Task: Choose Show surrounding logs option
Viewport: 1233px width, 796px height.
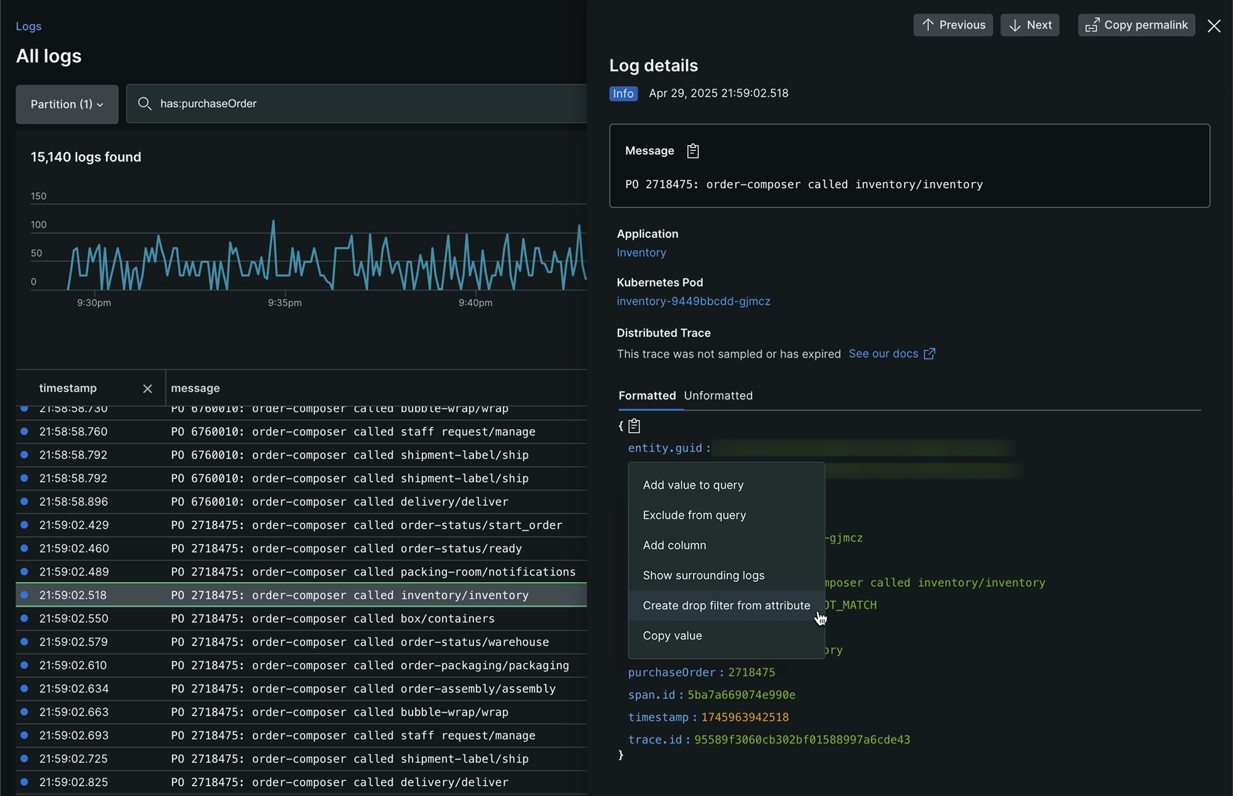Action: tap(703, 575)
